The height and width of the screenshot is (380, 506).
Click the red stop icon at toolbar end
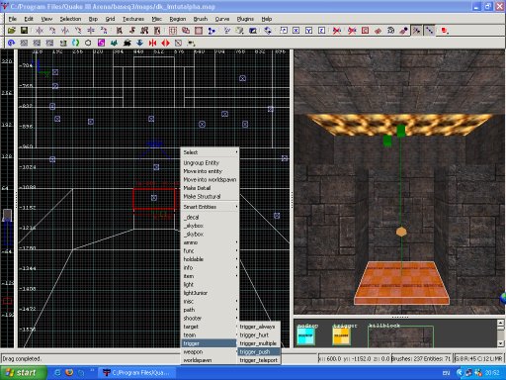coord(445,31)
